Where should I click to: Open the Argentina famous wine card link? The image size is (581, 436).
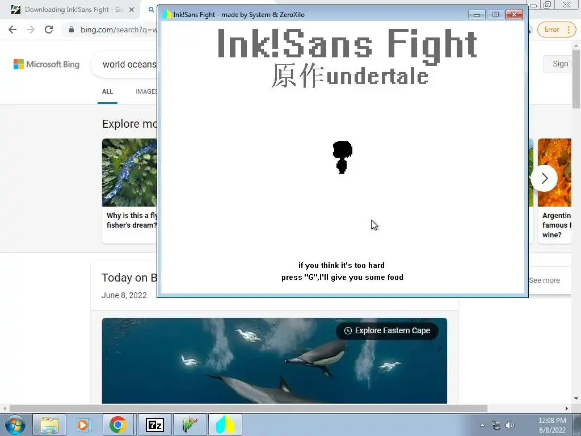(556, 225)
